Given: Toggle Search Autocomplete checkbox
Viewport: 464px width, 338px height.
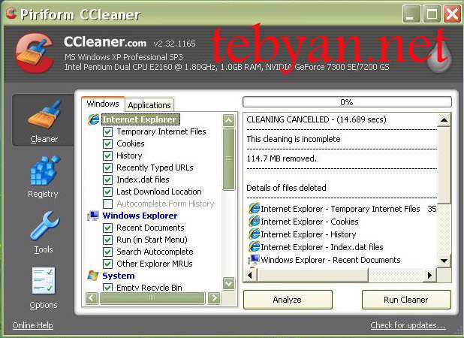Looking at the screenshot, I should click(107, 252).
